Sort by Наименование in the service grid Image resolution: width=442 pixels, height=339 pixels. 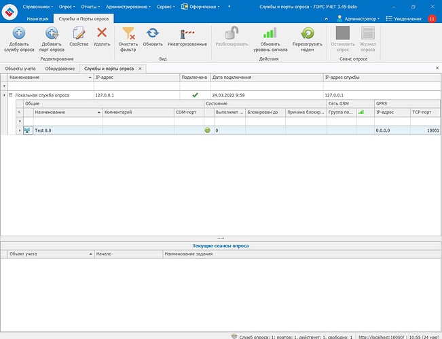[51, 77]
